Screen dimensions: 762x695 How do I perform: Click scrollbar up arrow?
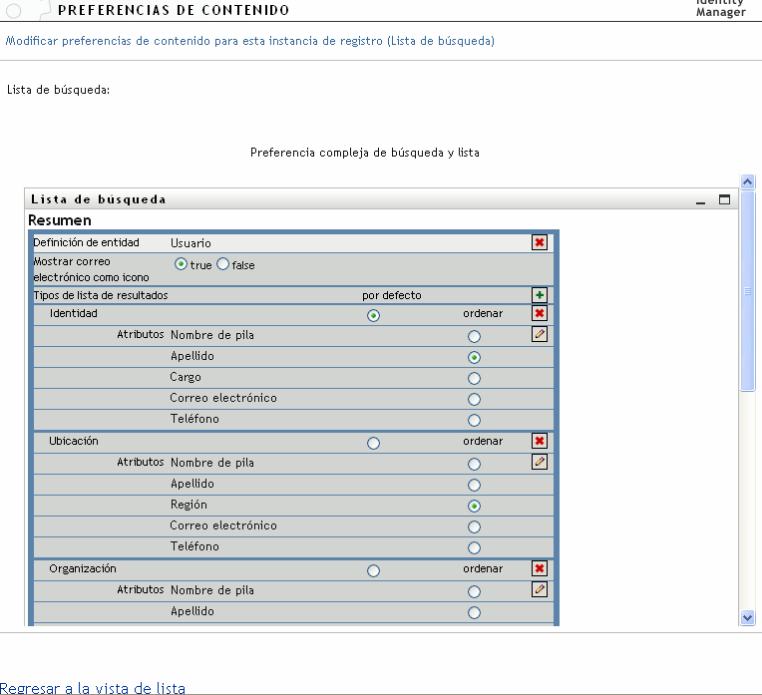click(x=747, y=181)
